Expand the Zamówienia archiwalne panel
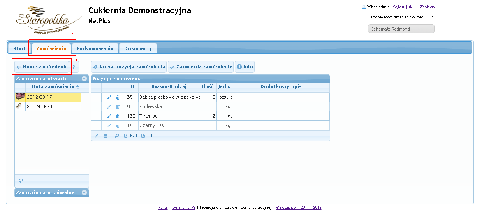 pos(84,192)
